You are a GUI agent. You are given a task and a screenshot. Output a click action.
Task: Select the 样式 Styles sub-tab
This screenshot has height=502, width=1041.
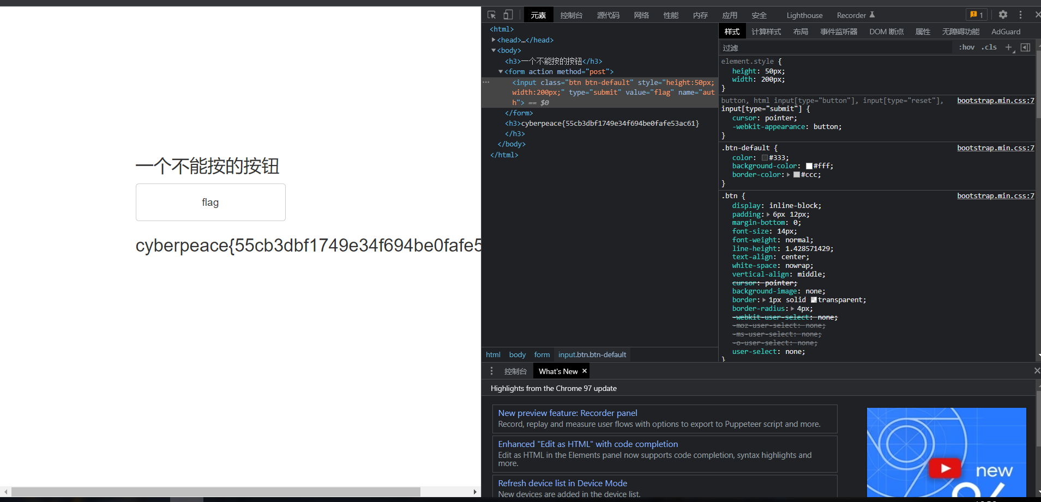pos(732,32)
